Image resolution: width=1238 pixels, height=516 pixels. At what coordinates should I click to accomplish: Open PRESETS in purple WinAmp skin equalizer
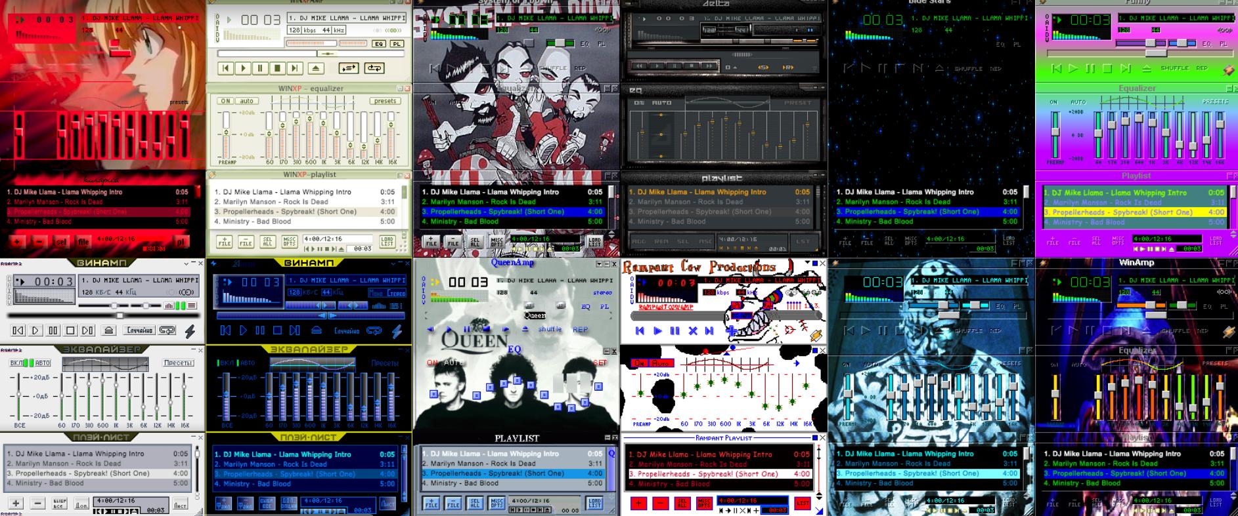click(1215, 363)
